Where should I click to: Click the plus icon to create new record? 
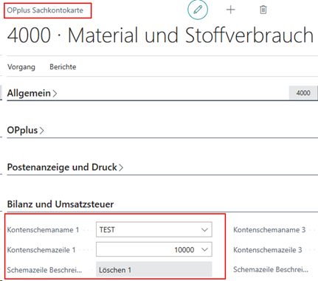pos(231,10)
